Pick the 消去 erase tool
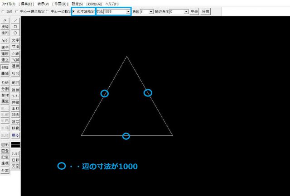This screenshot has width=290, height=196. 15,115
